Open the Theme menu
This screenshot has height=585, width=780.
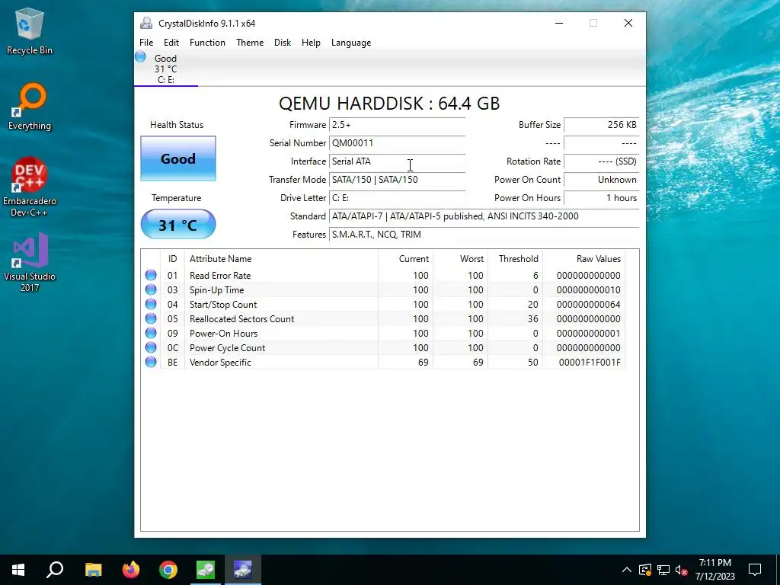(x=250, y=43)
